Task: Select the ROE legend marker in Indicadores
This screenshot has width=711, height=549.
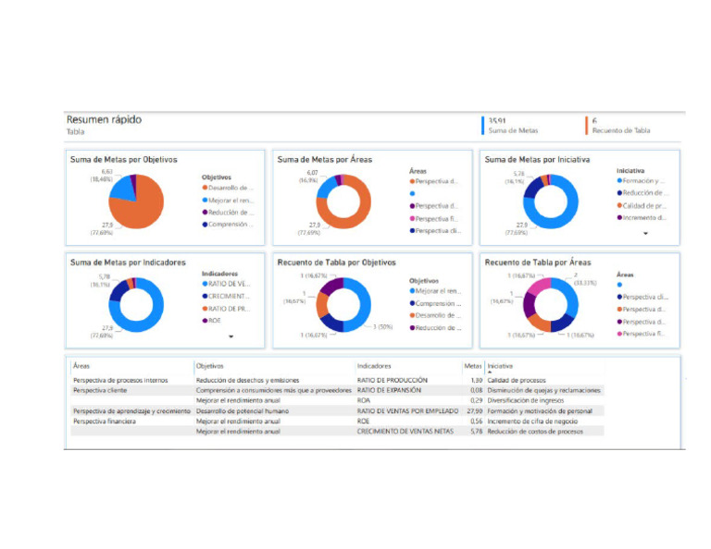Action: 205,321
